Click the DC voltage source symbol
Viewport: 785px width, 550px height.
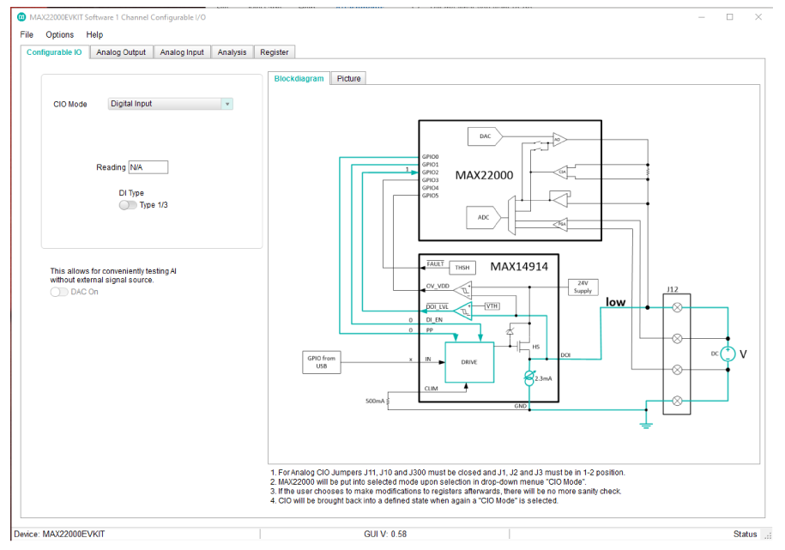pos(728,354)
